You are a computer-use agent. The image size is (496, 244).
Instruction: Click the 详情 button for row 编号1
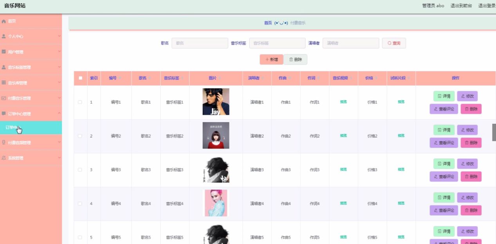pyautogui.click(x=444, y=96)
